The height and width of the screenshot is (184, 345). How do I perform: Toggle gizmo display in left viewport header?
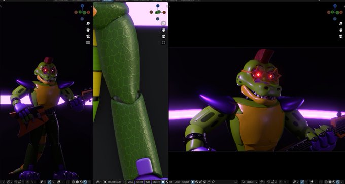[x=49, y=182]
